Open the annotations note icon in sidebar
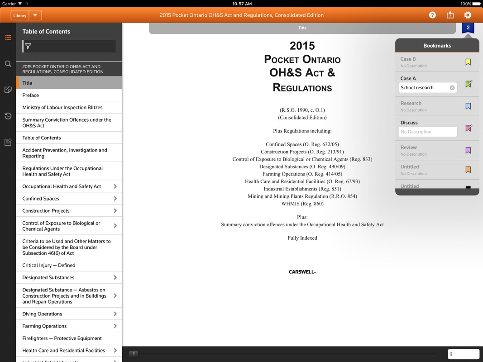This screenshot has height=362, width=483. (8, 90)
